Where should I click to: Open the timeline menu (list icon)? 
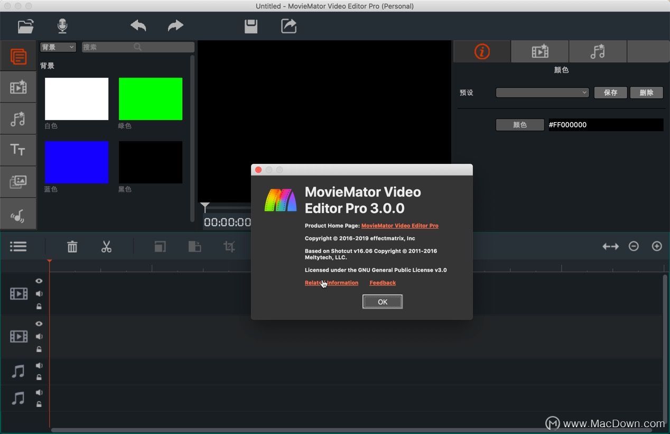pyautogui.click(x=18, y=246)
